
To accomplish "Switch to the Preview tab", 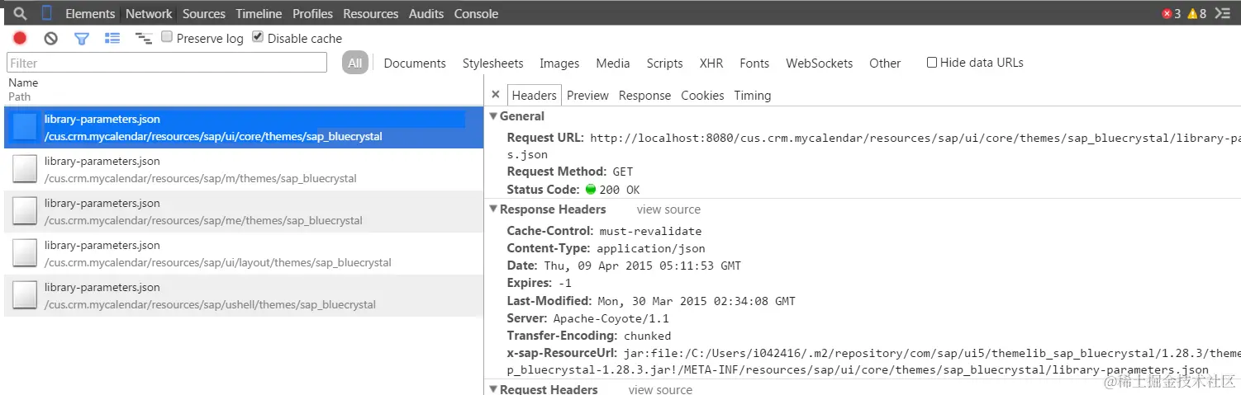I will 587,95.
